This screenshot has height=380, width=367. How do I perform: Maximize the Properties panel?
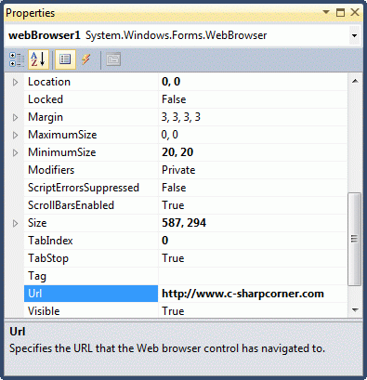tap(340, 12)
